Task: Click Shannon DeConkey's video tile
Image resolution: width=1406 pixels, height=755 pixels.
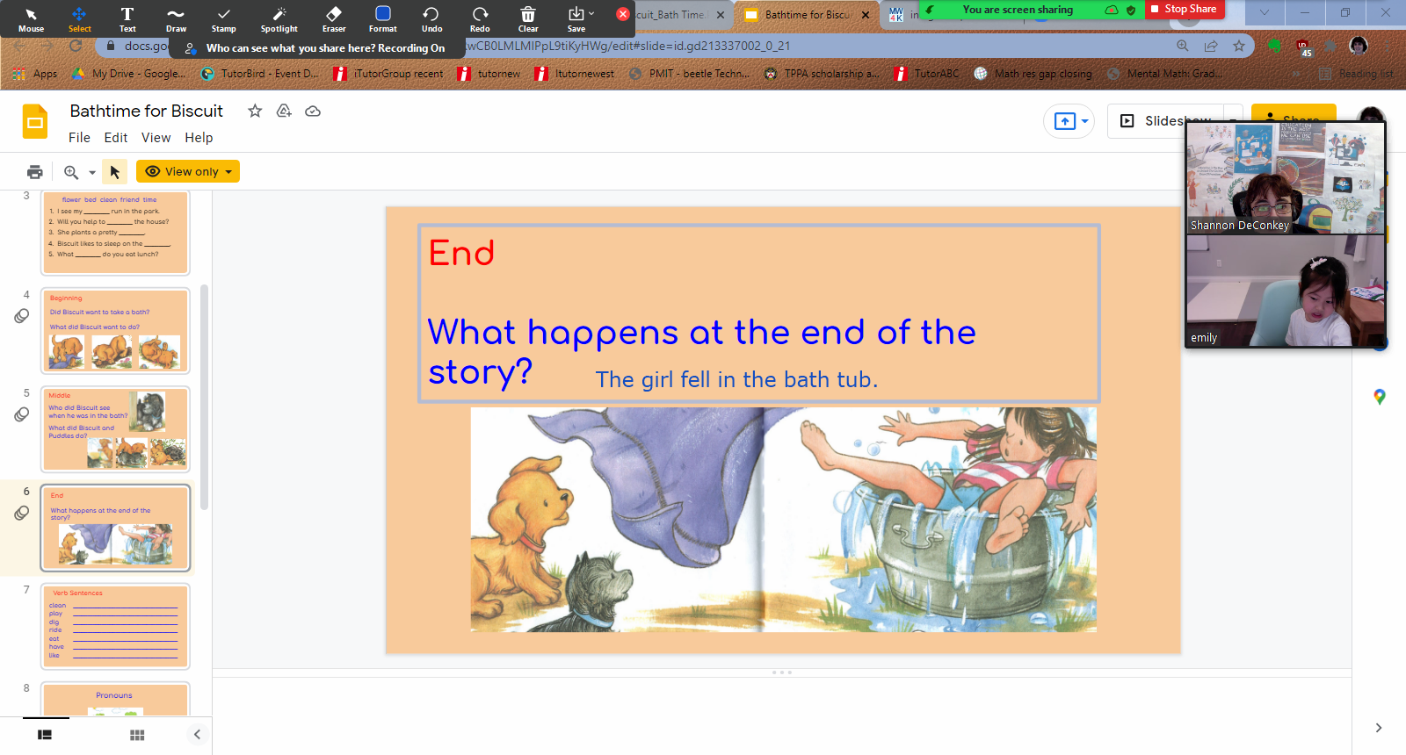Action: click(1286, 178)
